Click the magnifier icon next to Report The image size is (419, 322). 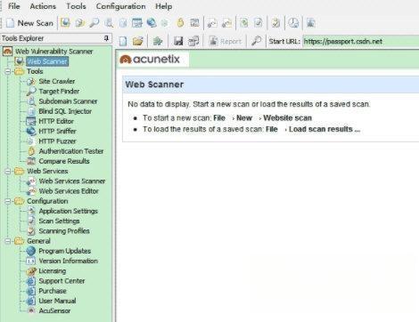click(256, 41)
